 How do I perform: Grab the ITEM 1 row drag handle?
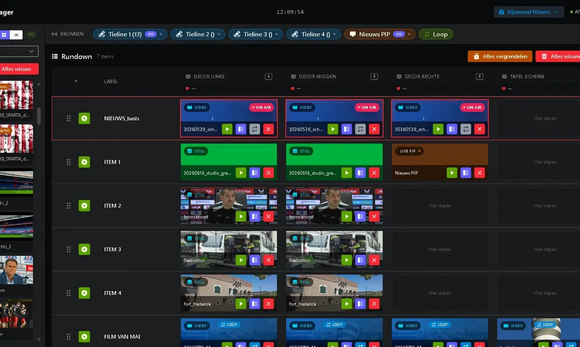68,162
